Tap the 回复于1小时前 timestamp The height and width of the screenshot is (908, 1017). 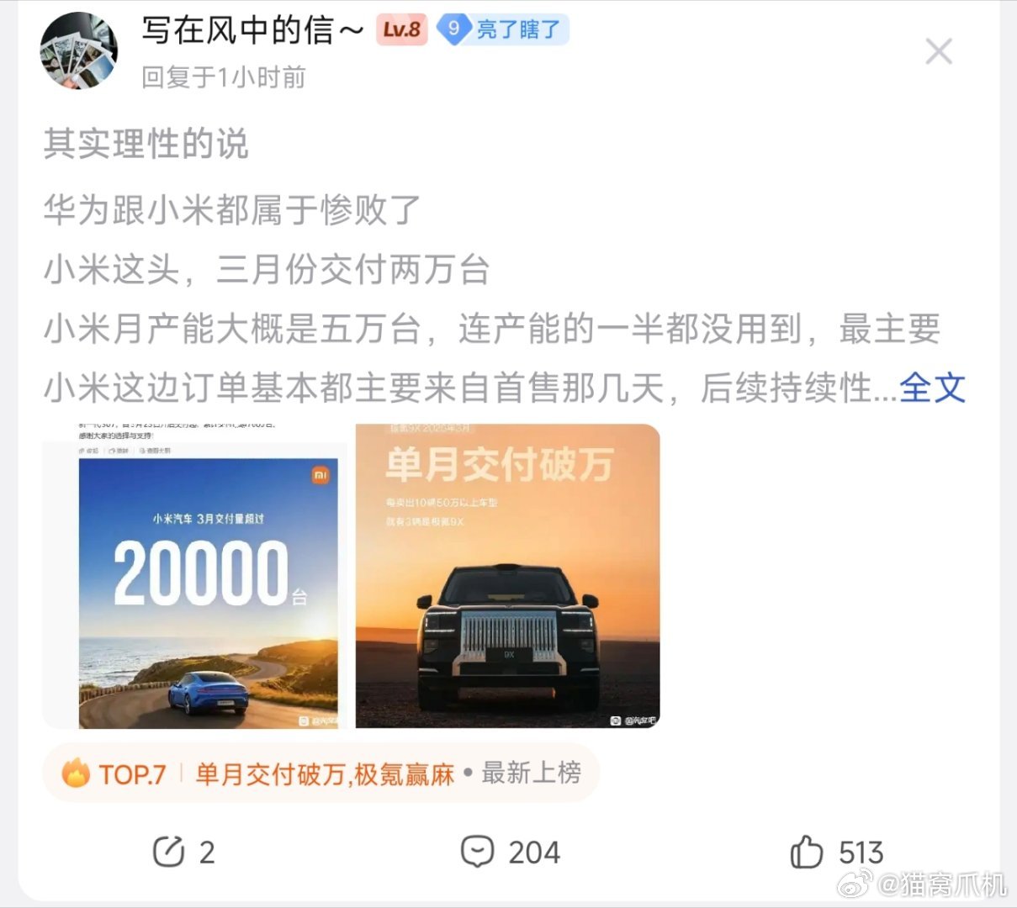(223, 77)
